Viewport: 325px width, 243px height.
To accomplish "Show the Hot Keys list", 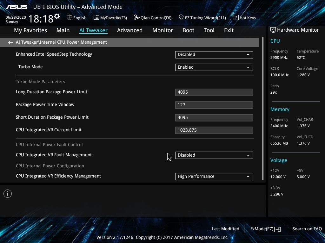I will [x=244, y=18].
